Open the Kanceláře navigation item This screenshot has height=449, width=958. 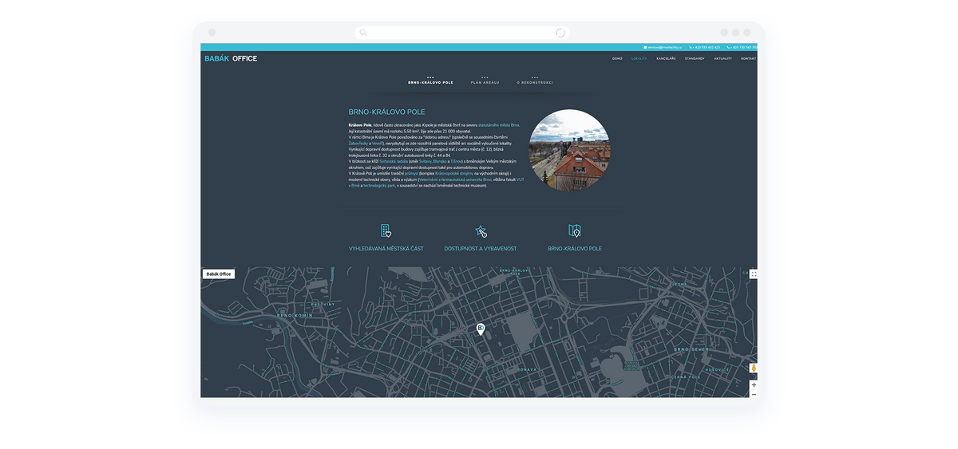pos(667,58)
